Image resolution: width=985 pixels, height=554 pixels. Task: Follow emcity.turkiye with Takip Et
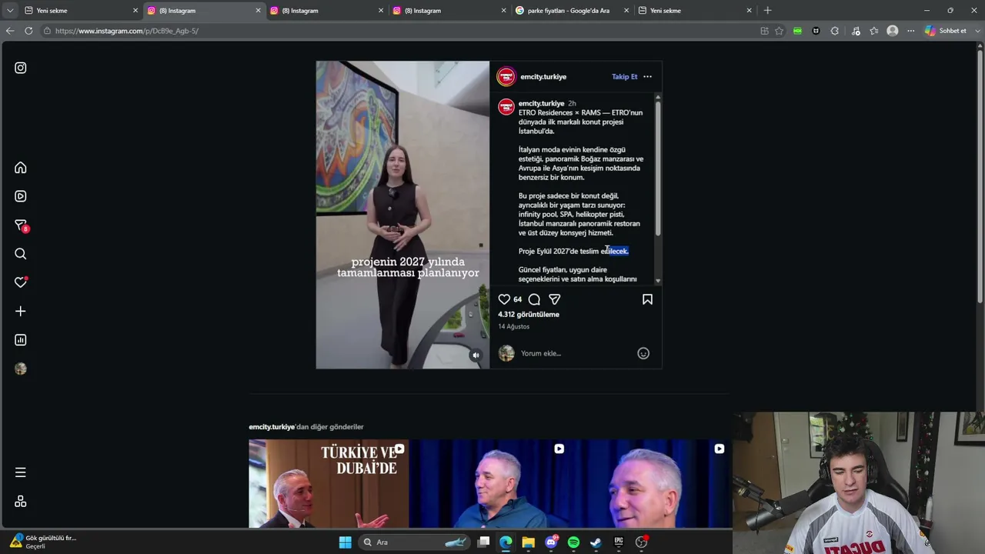pyautogui.click(x=625, y=77)
